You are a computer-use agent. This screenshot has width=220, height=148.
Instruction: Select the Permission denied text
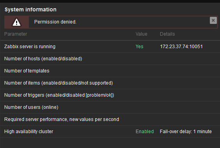point(55,22)
